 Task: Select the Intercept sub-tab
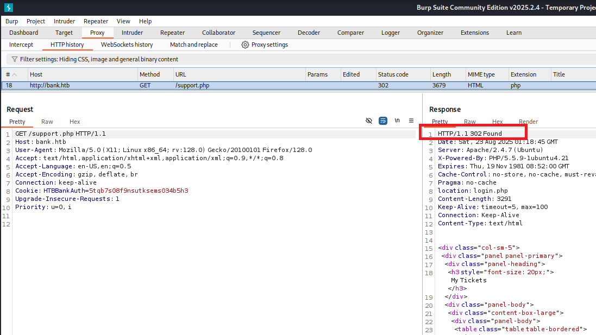click(21, 45)
